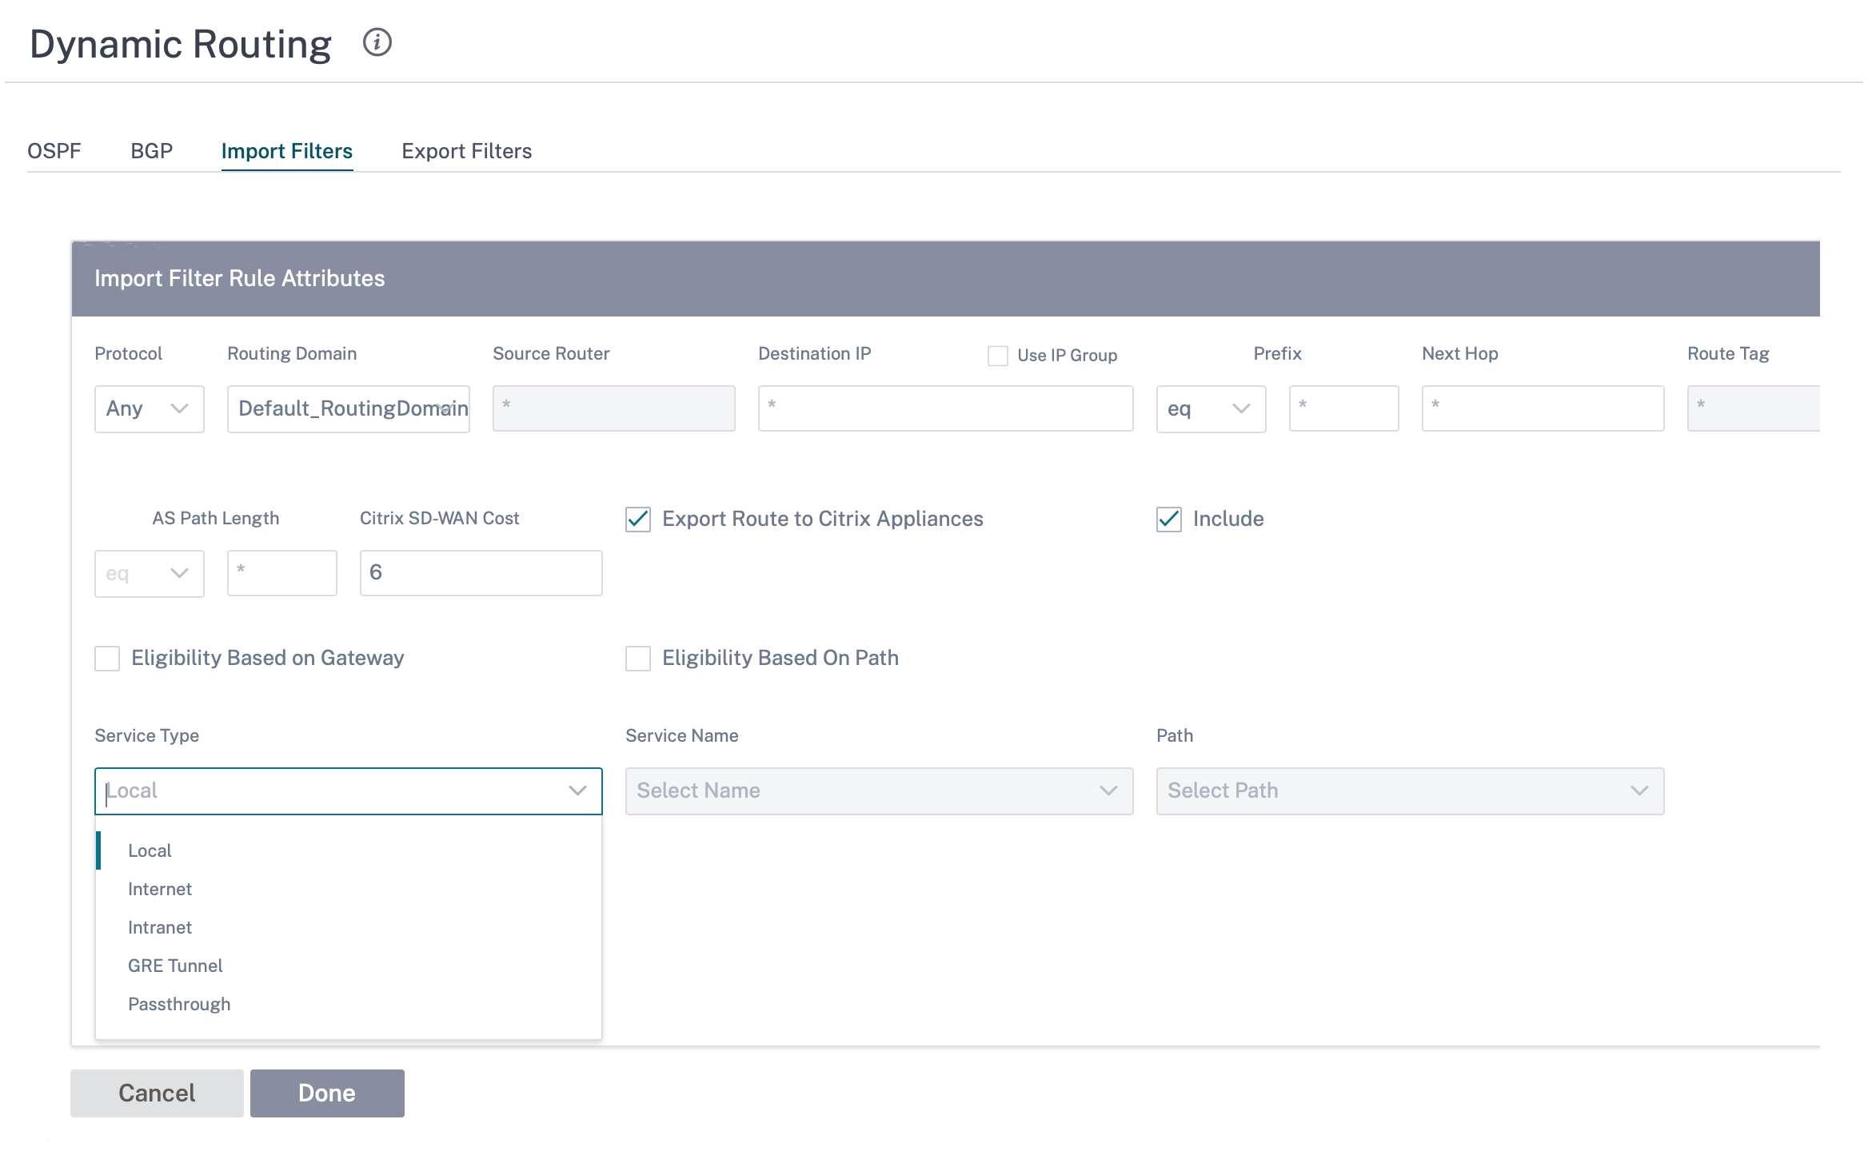
Task: Open the AS Path Length eq dropdown
Action: pyautogui.click(x=150, y=573)
